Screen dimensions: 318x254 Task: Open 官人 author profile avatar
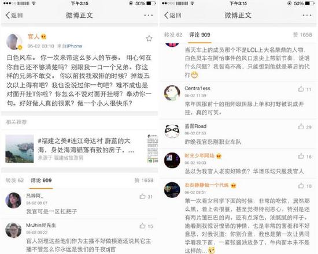(14, 42)
